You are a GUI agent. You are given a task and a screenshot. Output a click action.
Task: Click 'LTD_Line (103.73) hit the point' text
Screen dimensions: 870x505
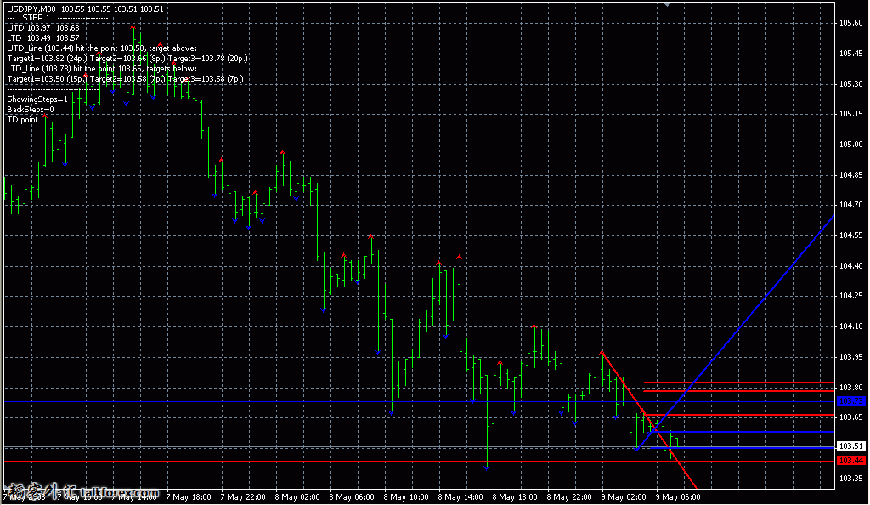pos(61,69)
